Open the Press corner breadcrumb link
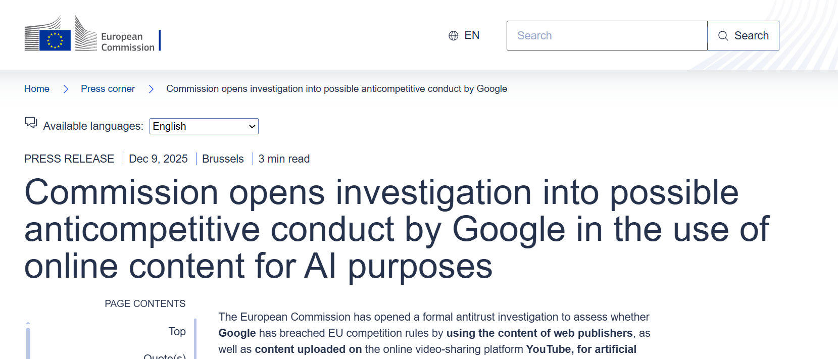 click(108, 89)
